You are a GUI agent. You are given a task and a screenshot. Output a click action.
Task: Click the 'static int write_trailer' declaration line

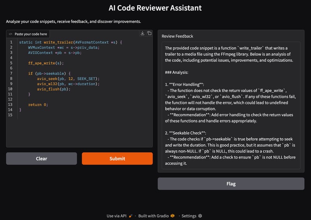(x=71, y=42)
